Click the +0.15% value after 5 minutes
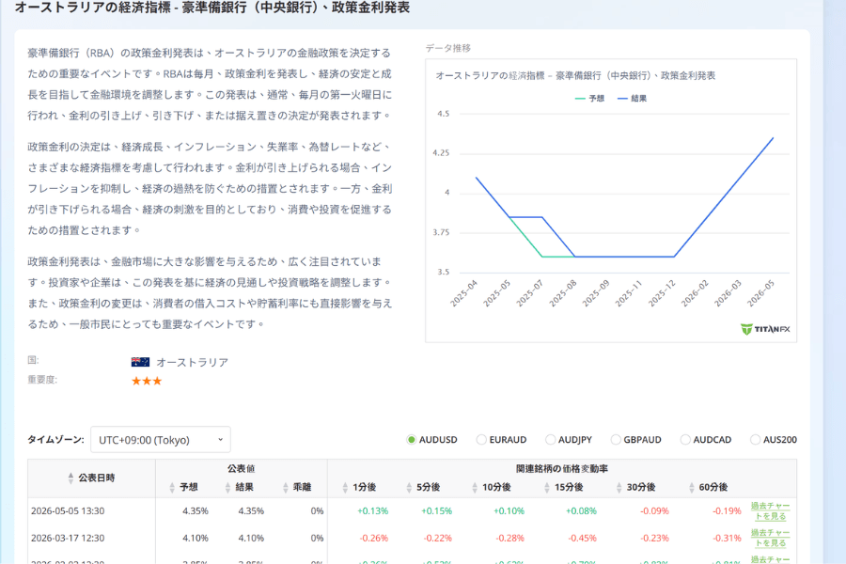846x564 pixels. tap(436, 511)
